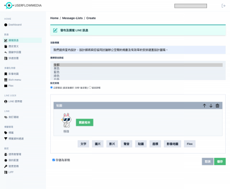Click the bookmark icon for imagemap
230x189 pixels.
[6, 74]
